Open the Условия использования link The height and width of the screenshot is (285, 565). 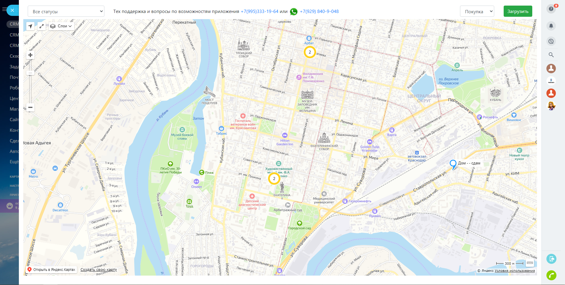point(515,271)
